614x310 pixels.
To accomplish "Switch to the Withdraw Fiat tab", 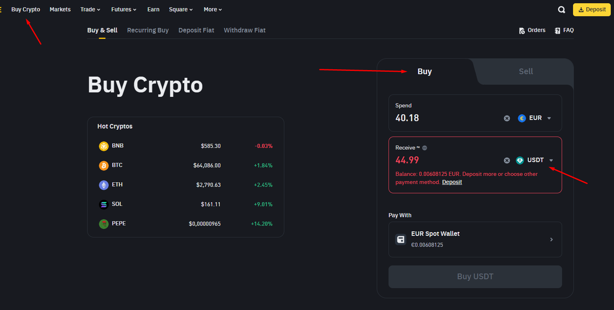I will click(245, 30).
